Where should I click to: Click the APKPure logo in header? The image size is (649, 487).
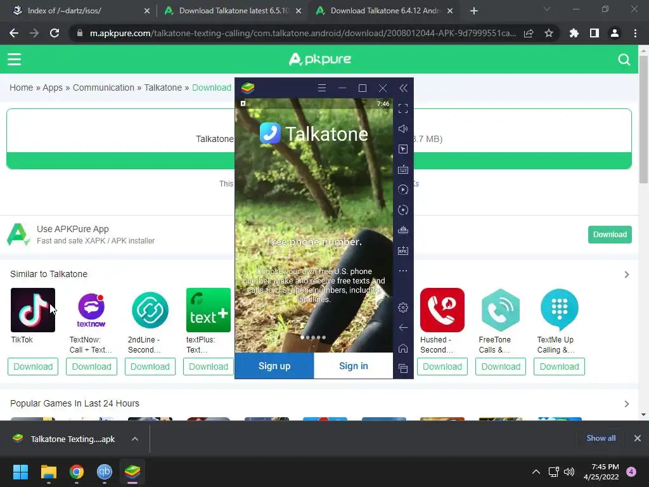point(319,59)
